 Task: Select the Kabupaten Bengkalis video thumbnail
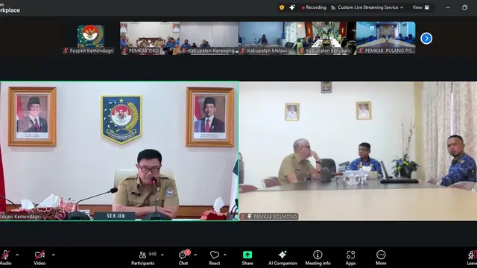point(326,38)
